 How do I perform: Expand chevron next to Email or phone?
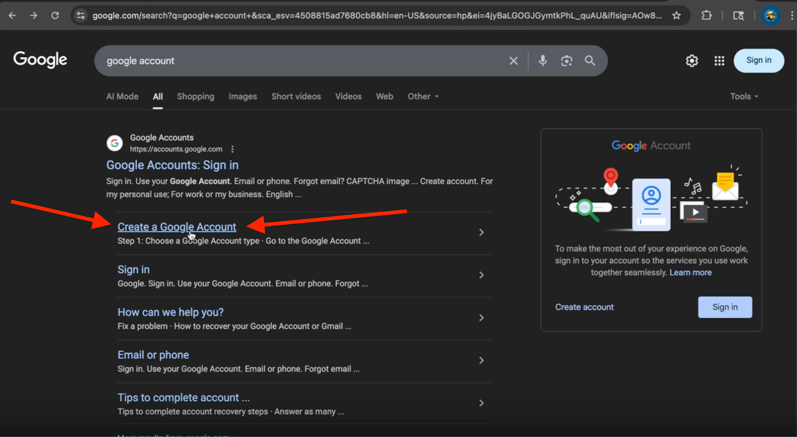pos(481,360)
